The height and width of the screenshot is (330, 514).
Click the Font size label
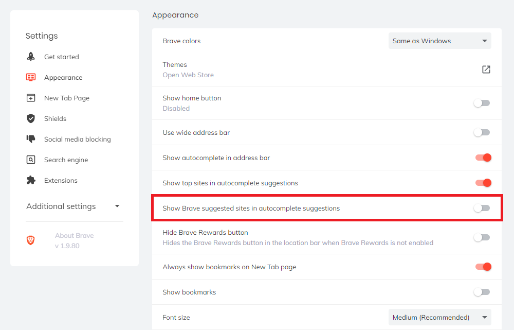coord(176,318)
